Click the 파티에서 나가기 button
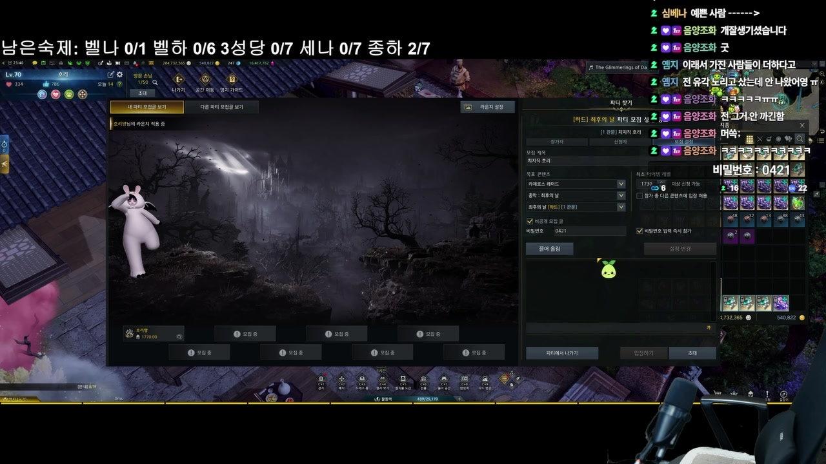 coord(562,353)
